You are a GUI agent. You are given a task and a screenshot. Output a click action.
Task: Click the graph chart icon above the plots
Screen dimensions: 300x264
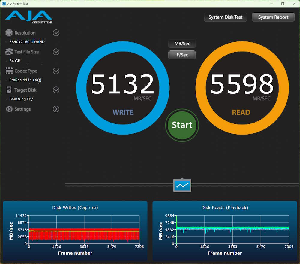182,185
